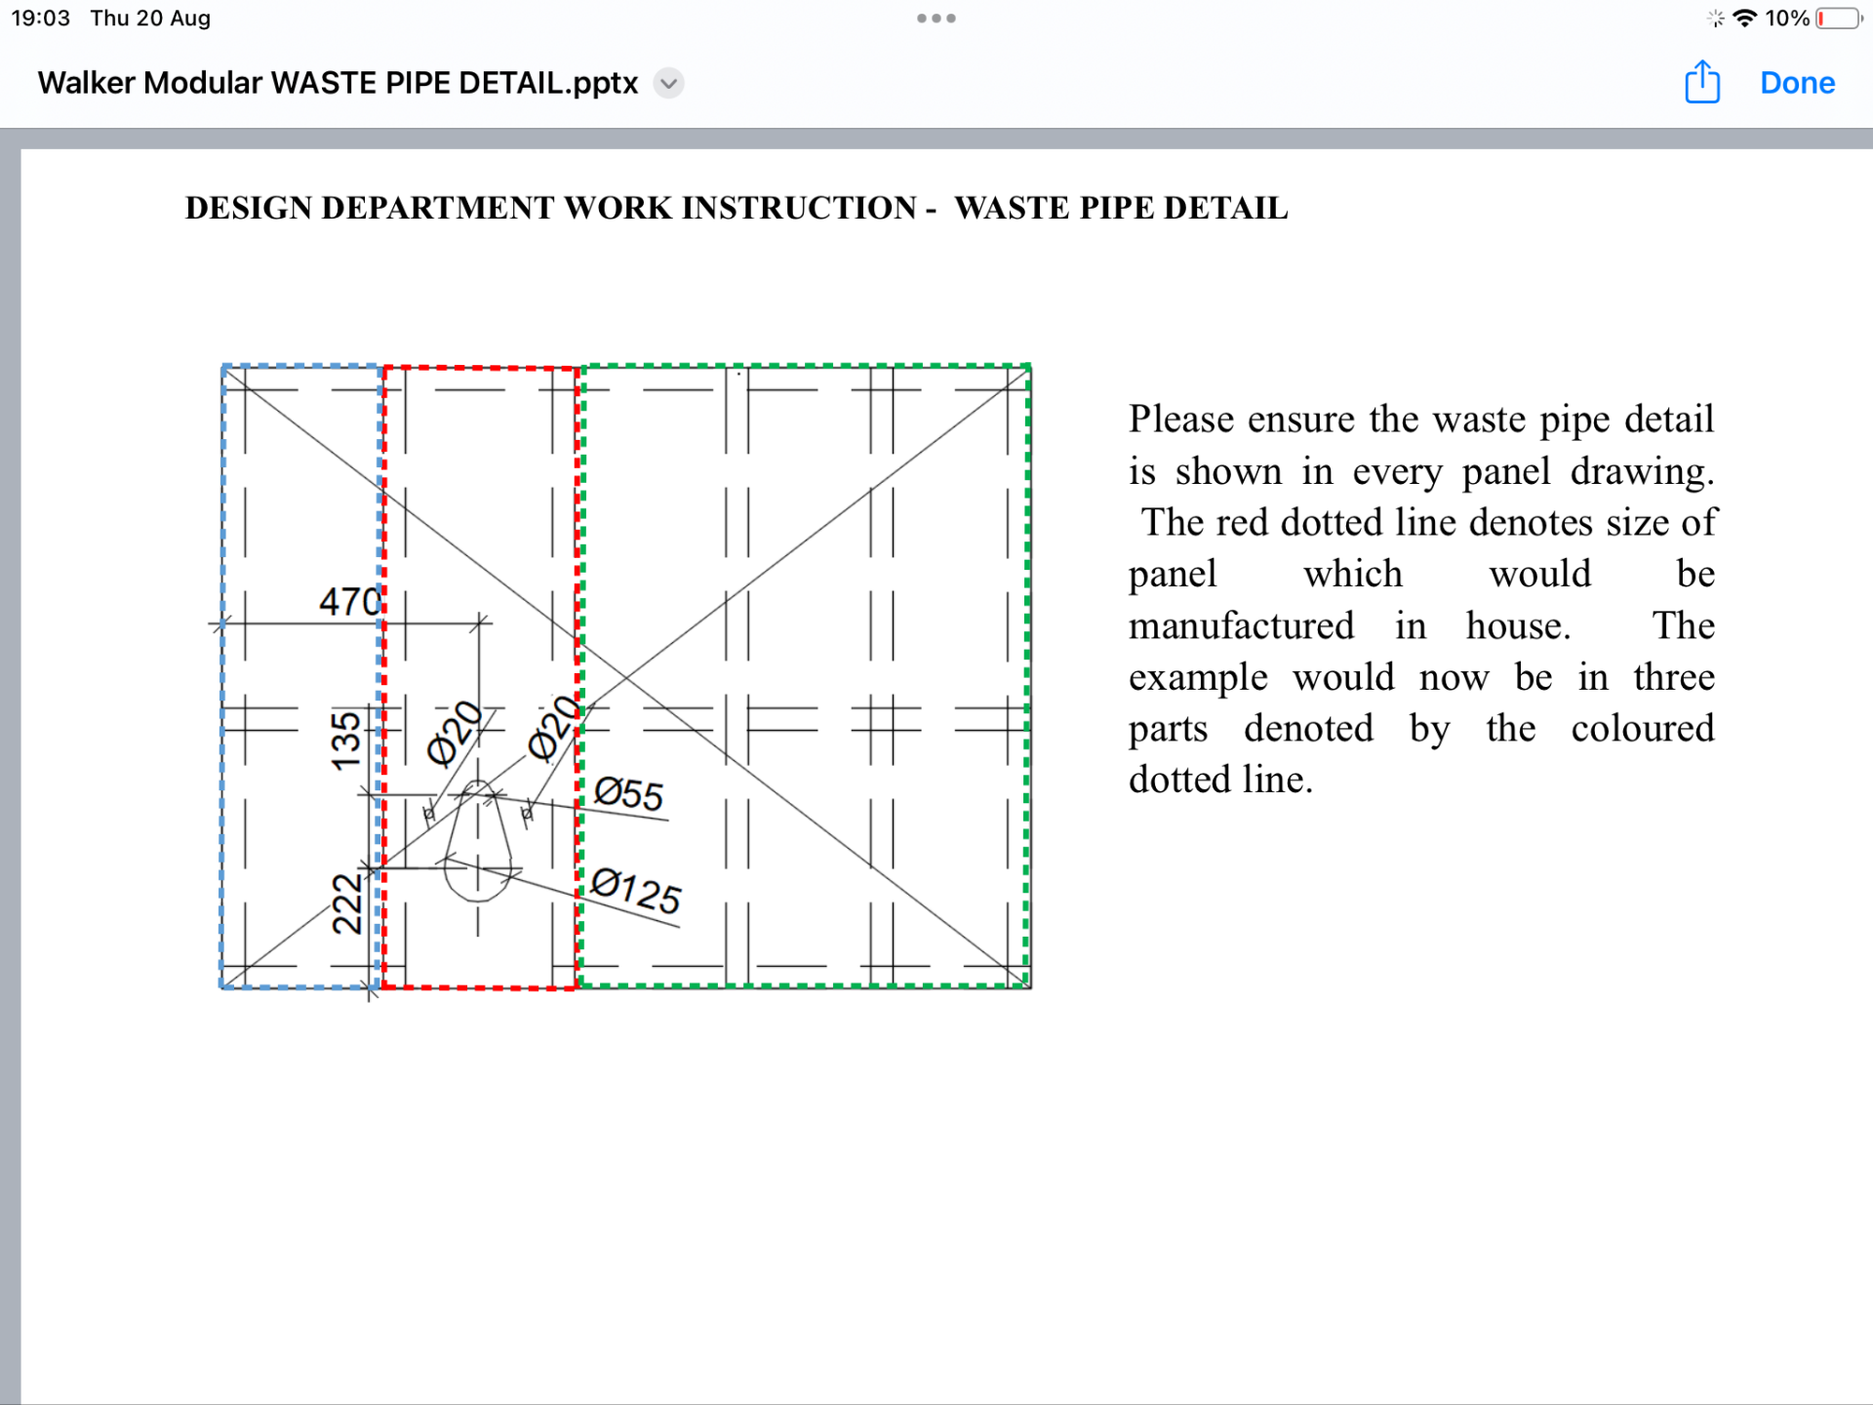The height and width of the screenshot is (1405, 1873).
Task: Tap the waste pipe outline in the drawing
Action: click(478, 841)
